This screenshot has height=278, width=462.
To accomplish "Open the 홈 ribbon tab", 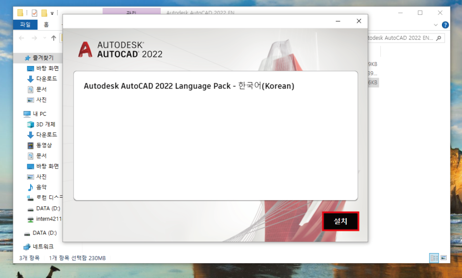I will 46,24.
